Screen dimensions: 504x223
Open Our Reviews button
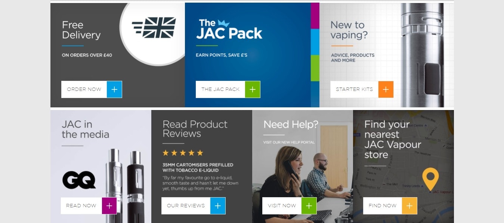click(x=194, y=206)
